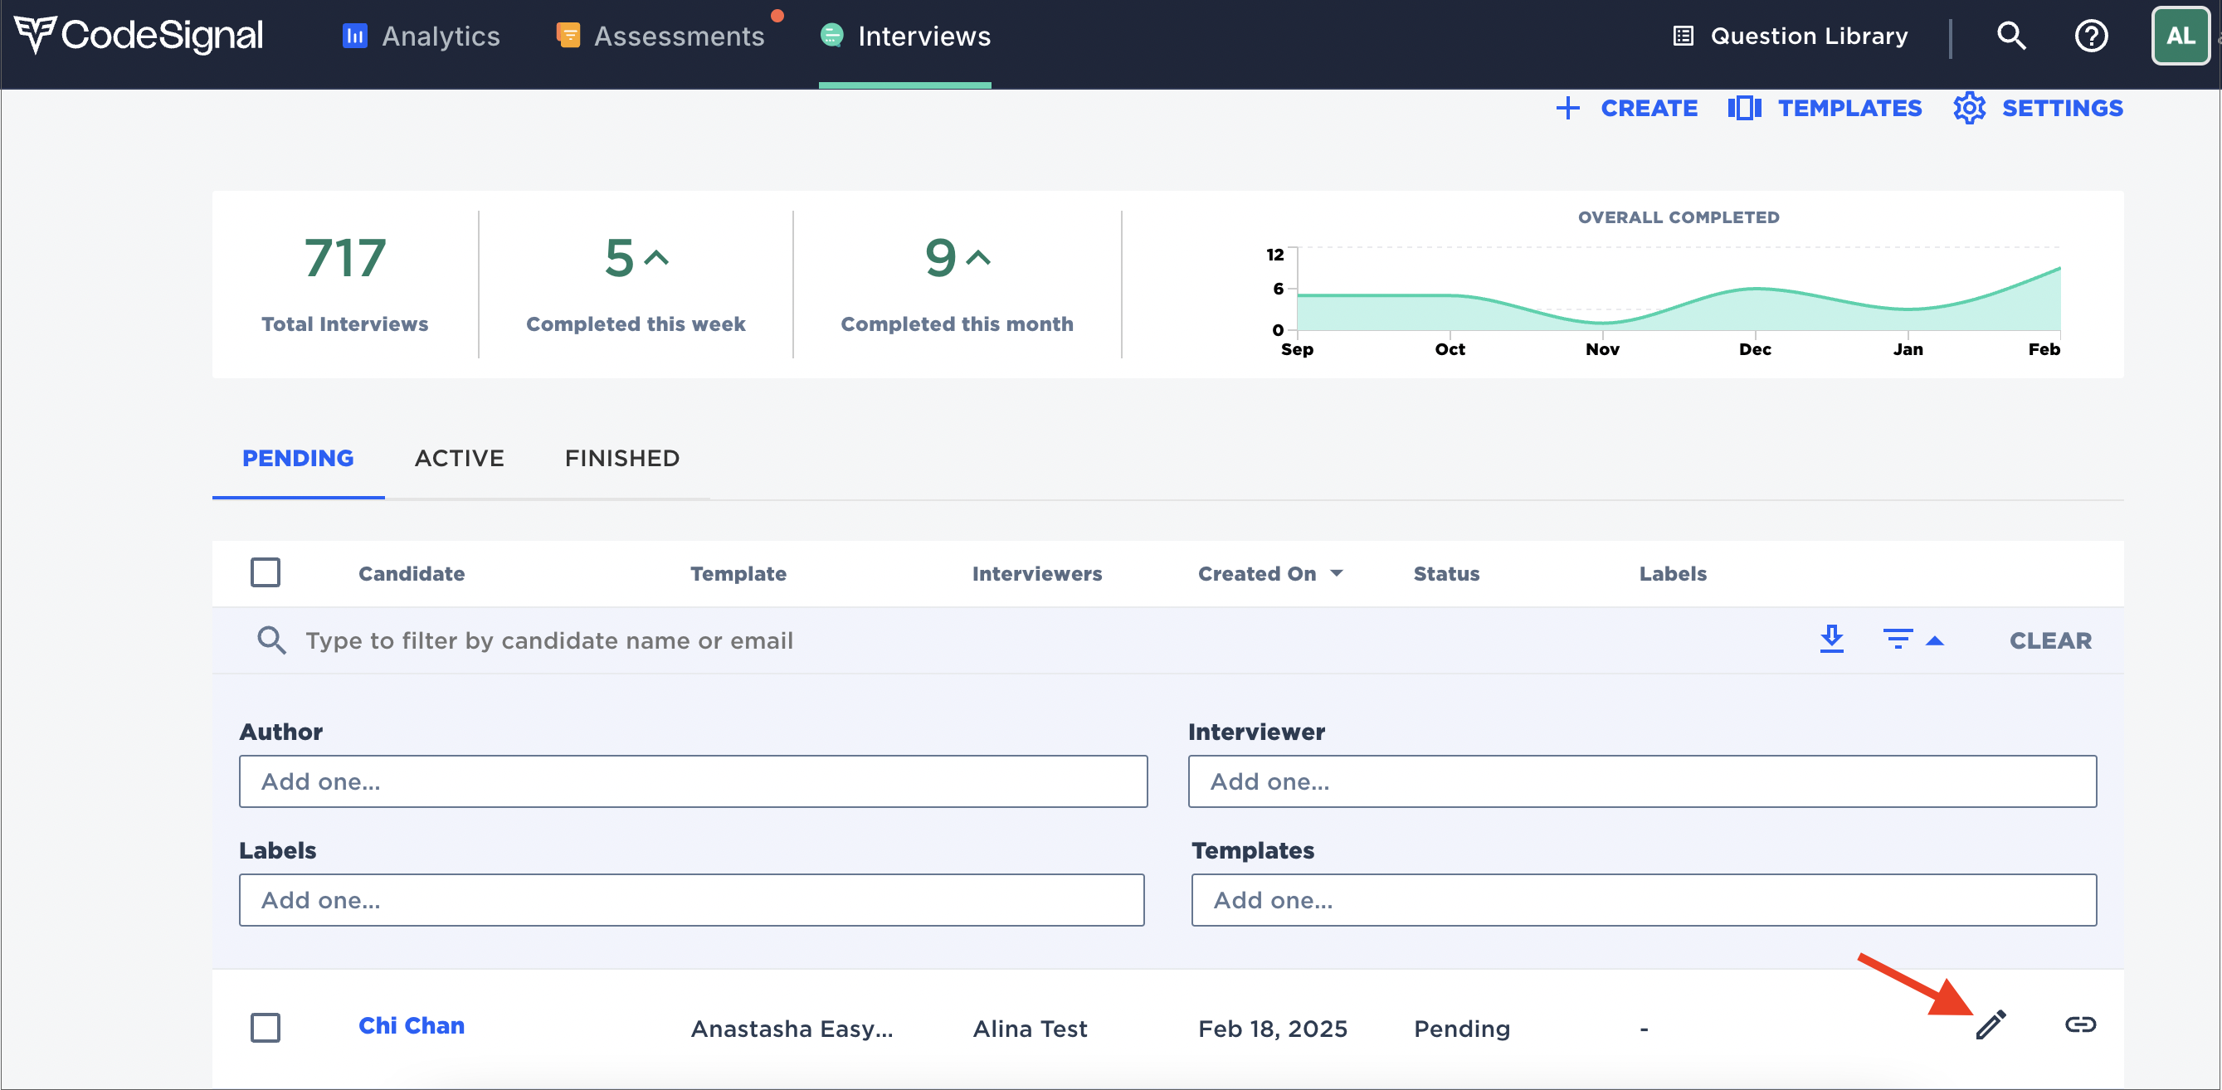Click the Interviewers column header
Screen dimensions: 2222x1090
(1037, 572)
